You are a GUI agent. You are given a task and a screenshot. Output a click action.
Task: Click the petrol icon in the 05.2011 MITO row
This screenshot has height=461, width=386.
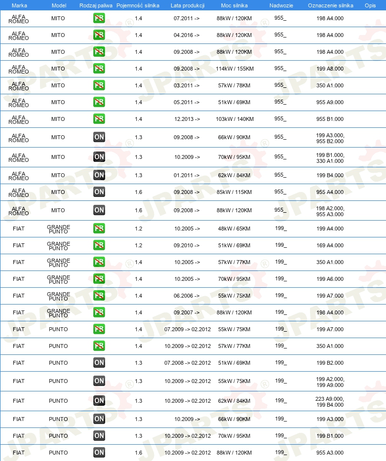[99, 102]
